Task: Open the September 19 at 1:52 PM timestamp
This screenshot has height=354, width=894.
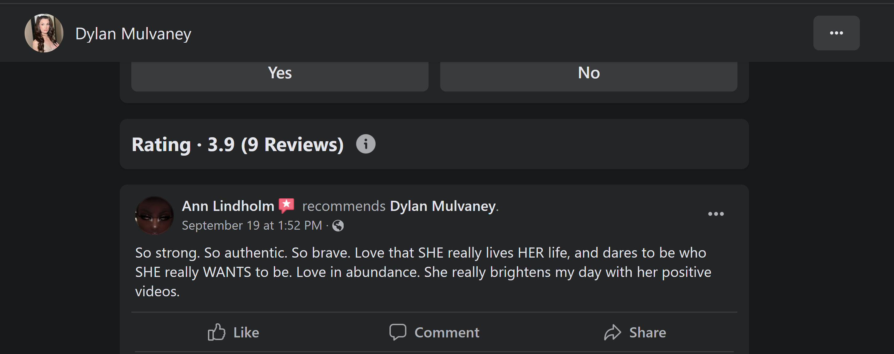Action: pos(252,225)
